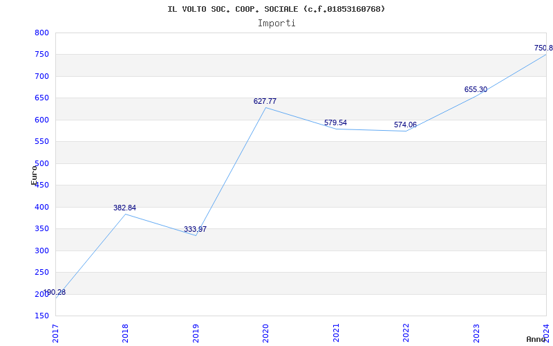Click the 400 y-axis tick label
The height and width of the screenshot is (346, 553).
pyautogui.click(x=41, y=207)
